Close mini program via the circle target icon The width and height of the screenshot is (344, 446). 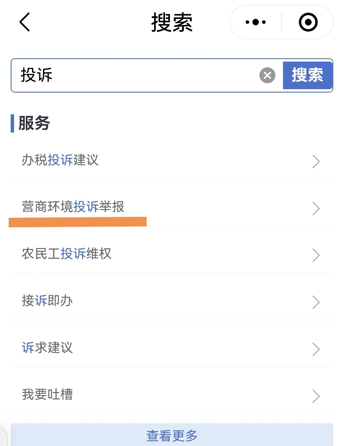coord(308,22)
